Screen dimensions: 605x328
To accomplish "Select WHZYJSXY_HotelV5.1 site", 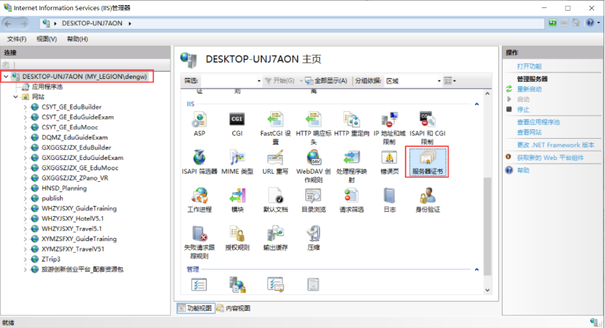I will pyautogui.click(x=72, y=218).
